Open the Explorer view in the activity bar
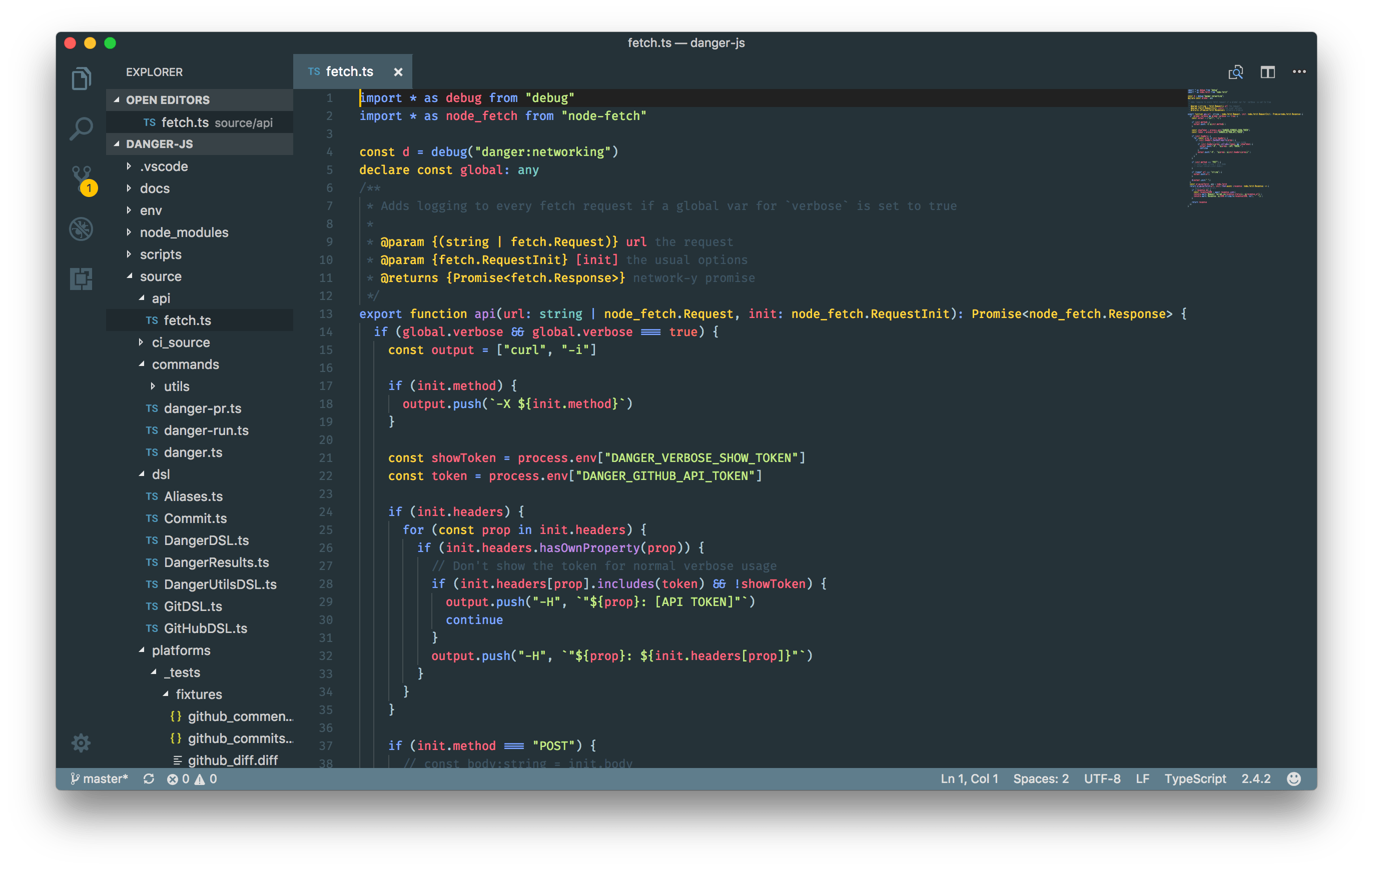 [81, 78]
